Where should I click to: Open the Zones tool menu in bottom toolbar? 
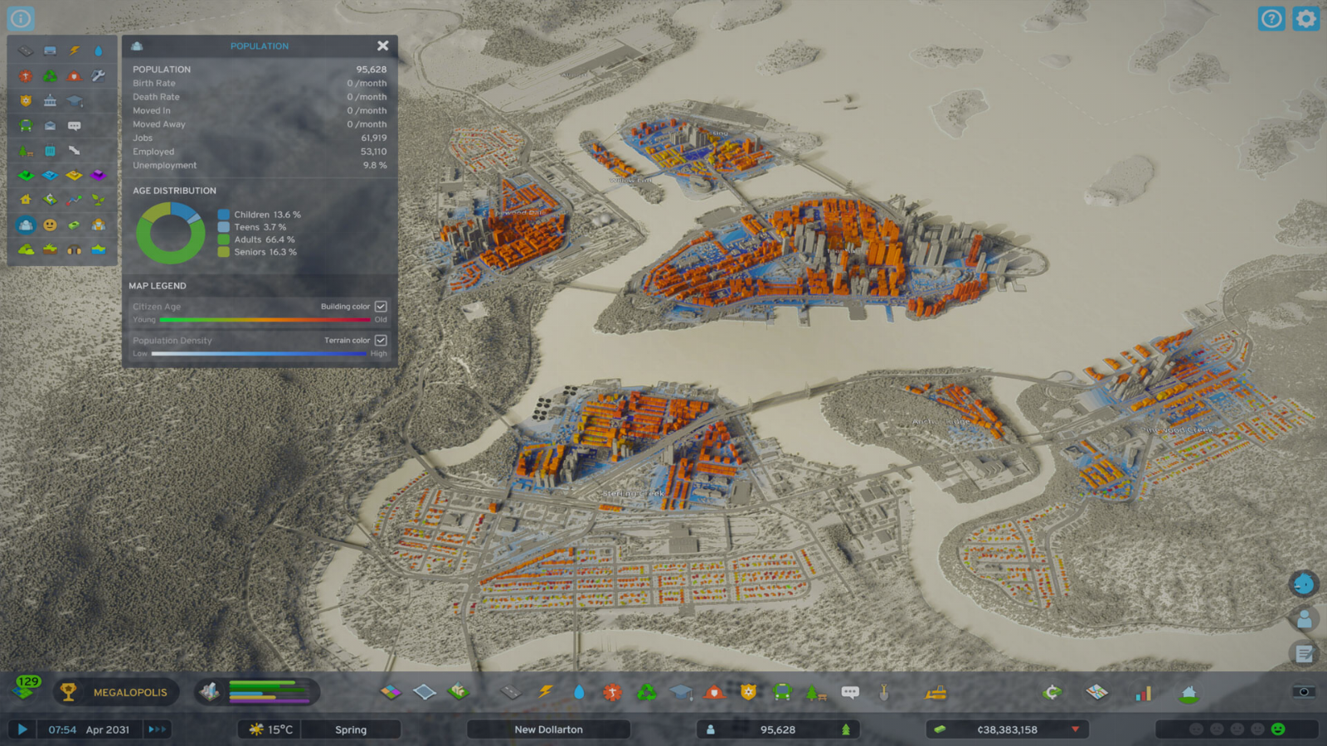391,692
